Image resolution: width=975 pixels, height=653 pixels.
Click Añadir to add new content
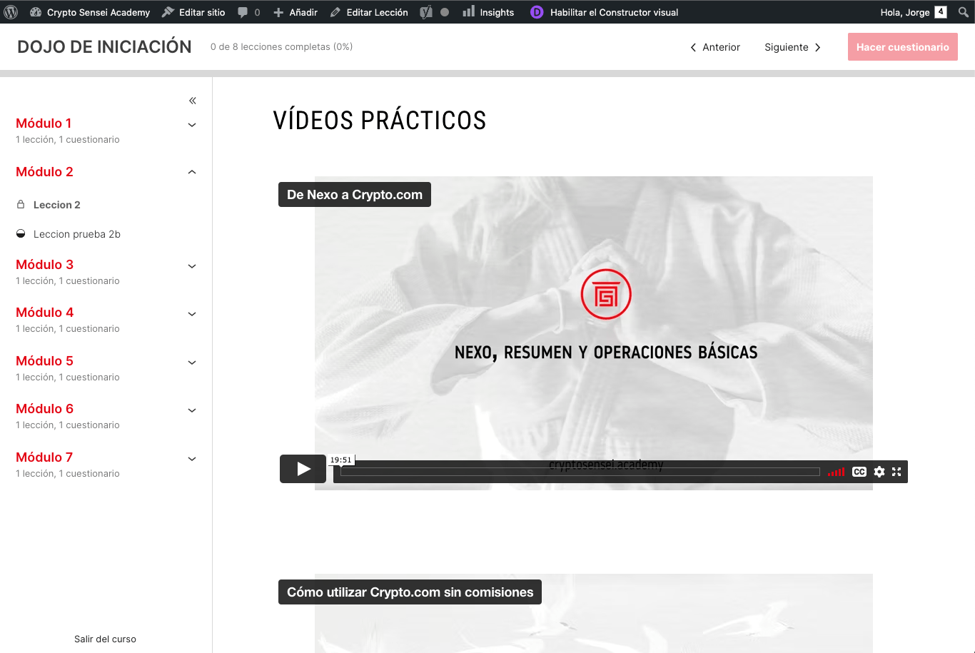coord(295,12)
